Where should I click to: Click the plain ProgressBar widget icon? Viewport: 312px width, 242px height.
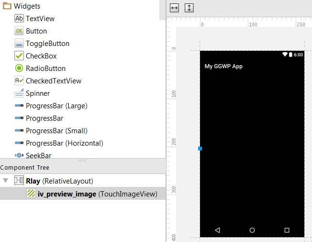coord(19,118)
